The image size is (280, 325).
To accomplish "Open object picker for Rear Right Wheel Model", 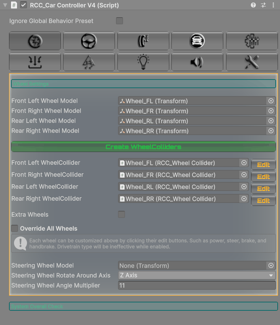I will pos(271,131).
